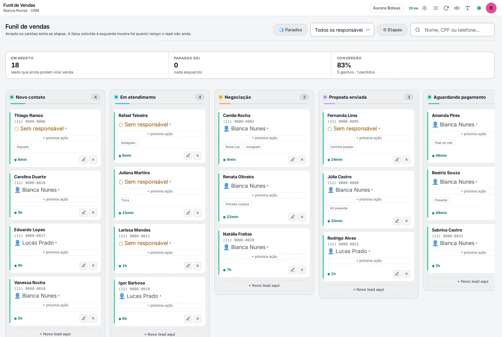Dismiss Thiago Ramos card with X icon
The height and width of the screenshot is (337, 502).
(93, 160)
